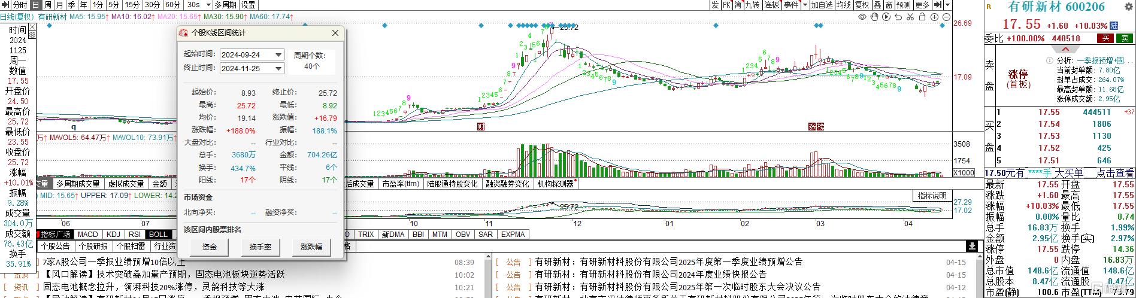Click the 发 toolbar item
The width and height of the screenshot is (1136, 298).
click(x=715, y=5)
